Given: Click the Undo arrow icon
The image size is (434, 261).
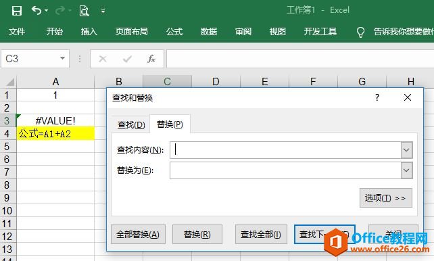Looking at the screenshot, I should point(37,11).
